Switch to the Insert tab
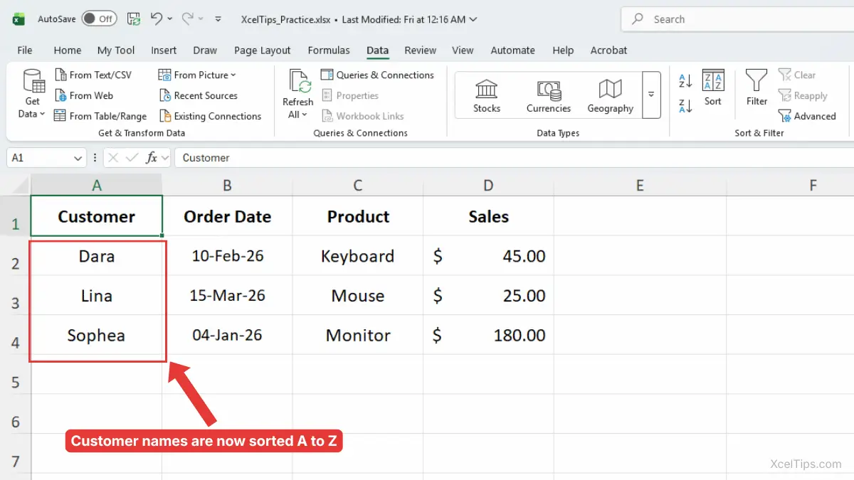854x480 pixels. click(164, 50)
